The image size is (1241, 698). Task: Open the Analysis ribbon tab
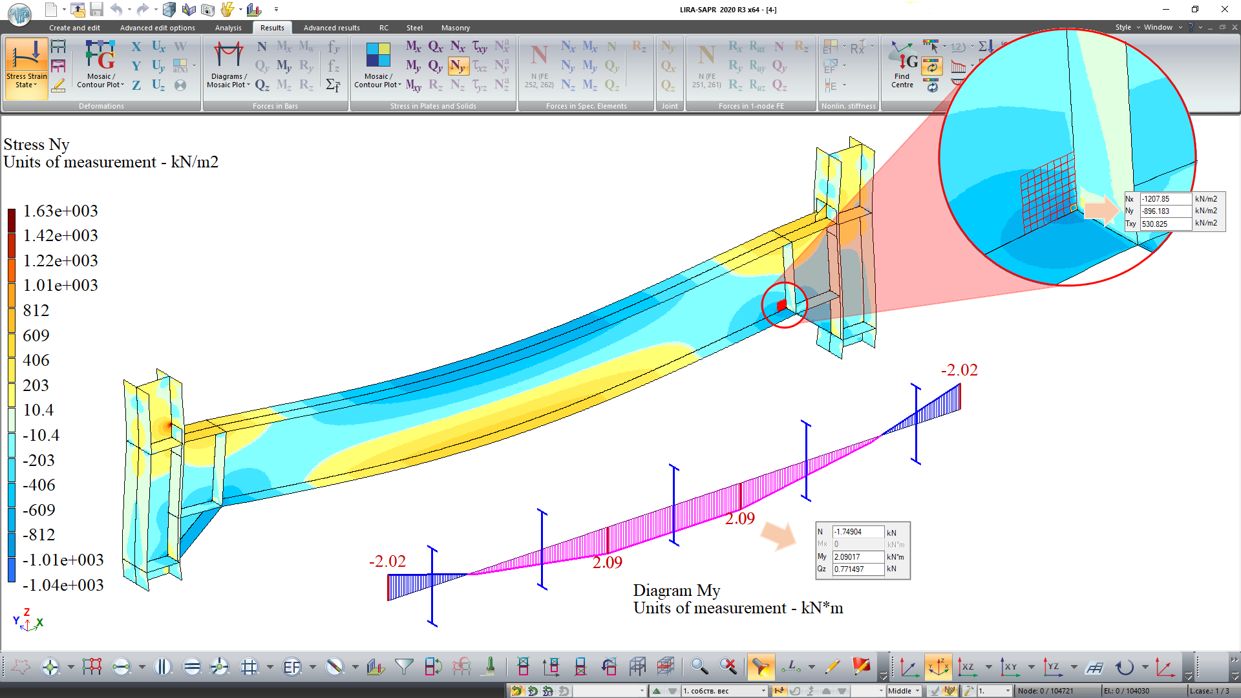[228, 28]
